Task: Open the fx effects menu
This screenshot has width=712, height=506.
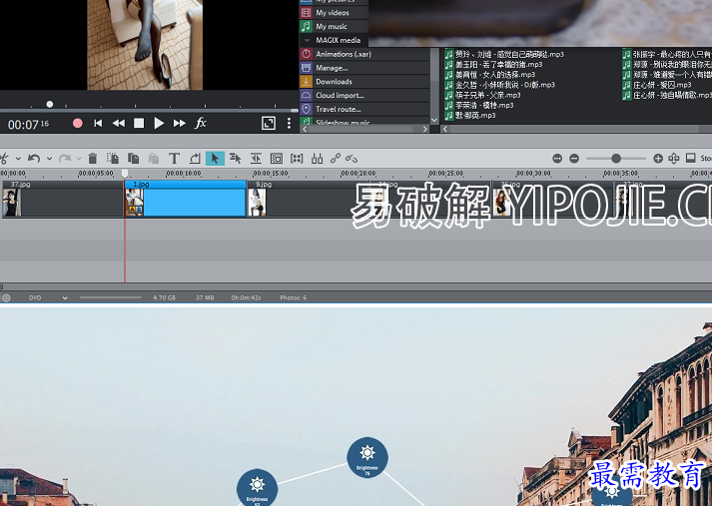Action: pos(201,123)
